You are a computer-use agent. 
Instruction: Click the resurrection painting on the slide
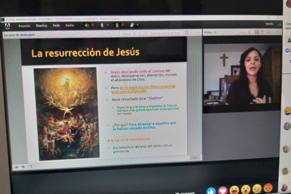tap(66, 114)
